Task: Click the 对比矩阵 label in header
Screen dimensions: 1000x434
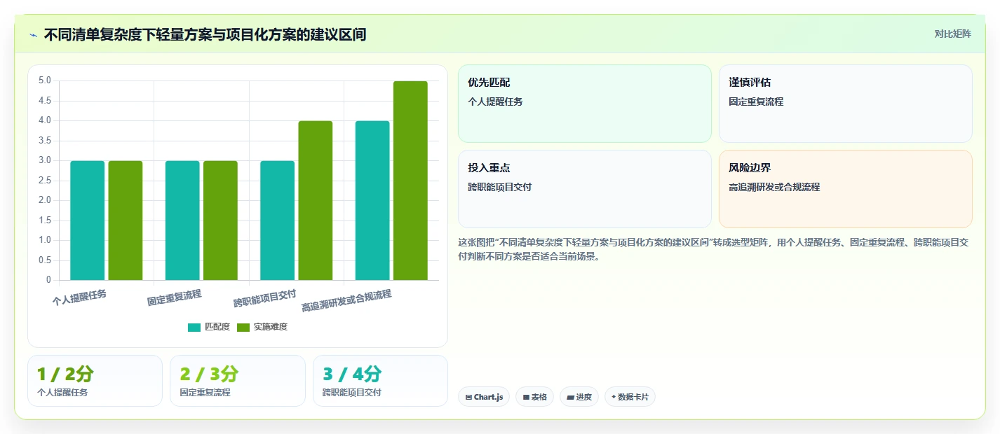Action: tap(953, 34)
